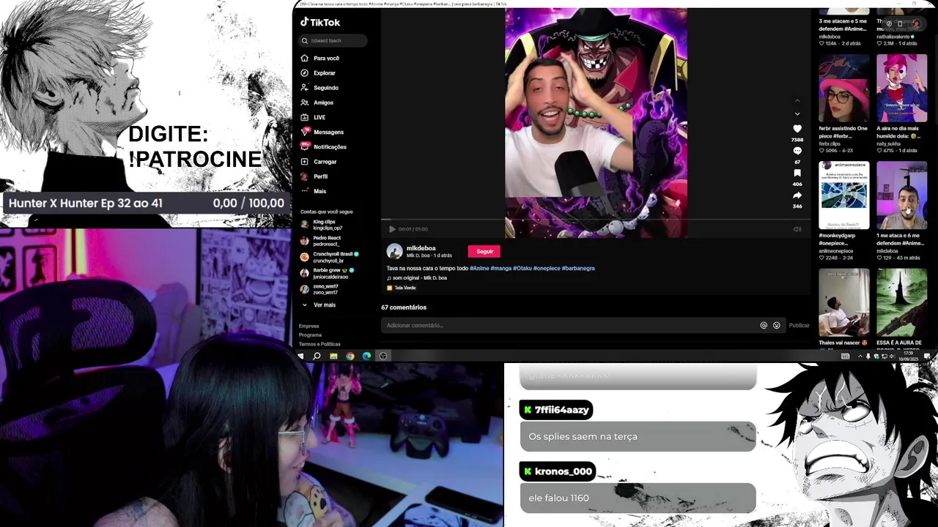Open #monkeydgarp animeonepiece video thumbnail

tap(844, 195)
